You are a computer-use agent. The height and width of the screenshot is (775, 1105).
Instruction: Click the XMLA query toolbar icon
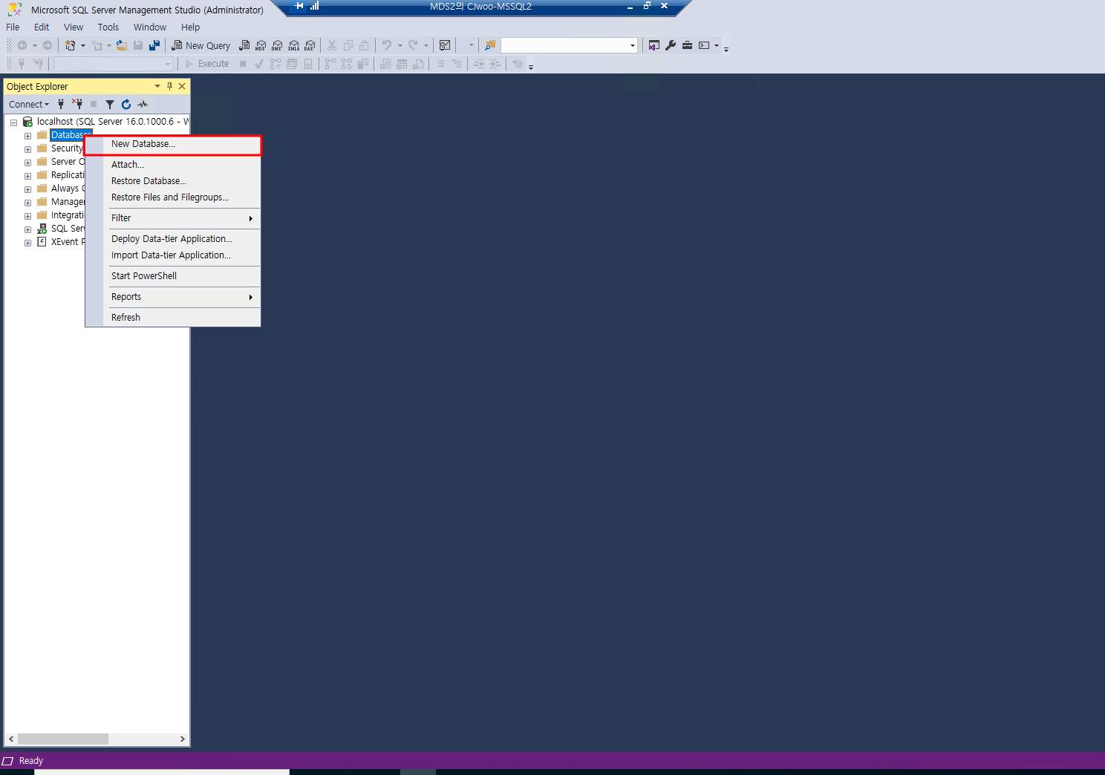[x=293, y=45]
